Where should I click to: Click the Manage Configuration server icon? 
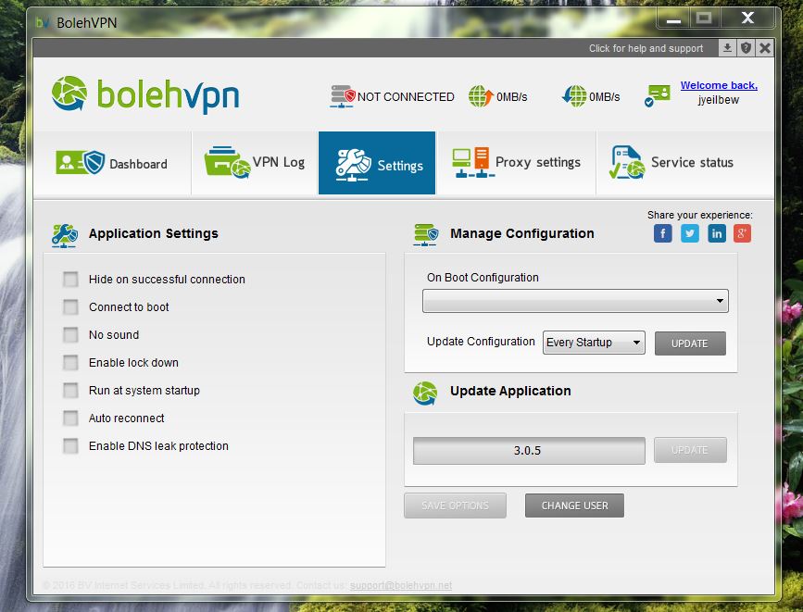click(426, 234)
